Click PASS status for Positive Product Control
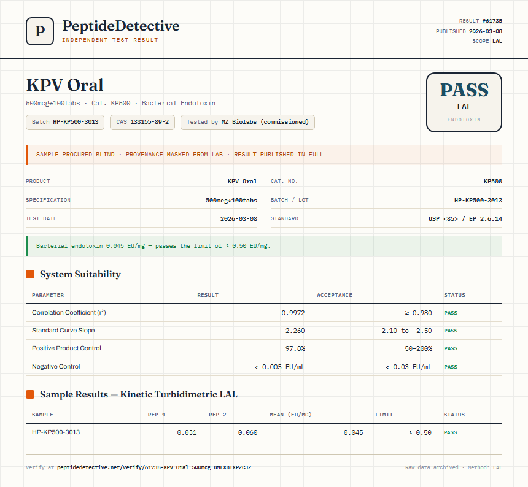 451,349
